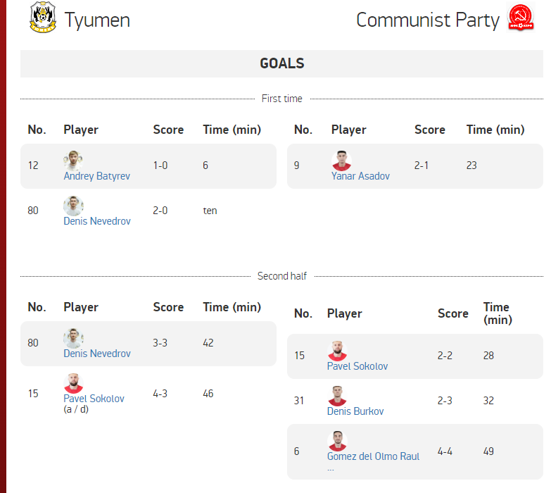551x493 pixels.
Task: Click the Communist Party team name
Action: [x=428, y=20]
